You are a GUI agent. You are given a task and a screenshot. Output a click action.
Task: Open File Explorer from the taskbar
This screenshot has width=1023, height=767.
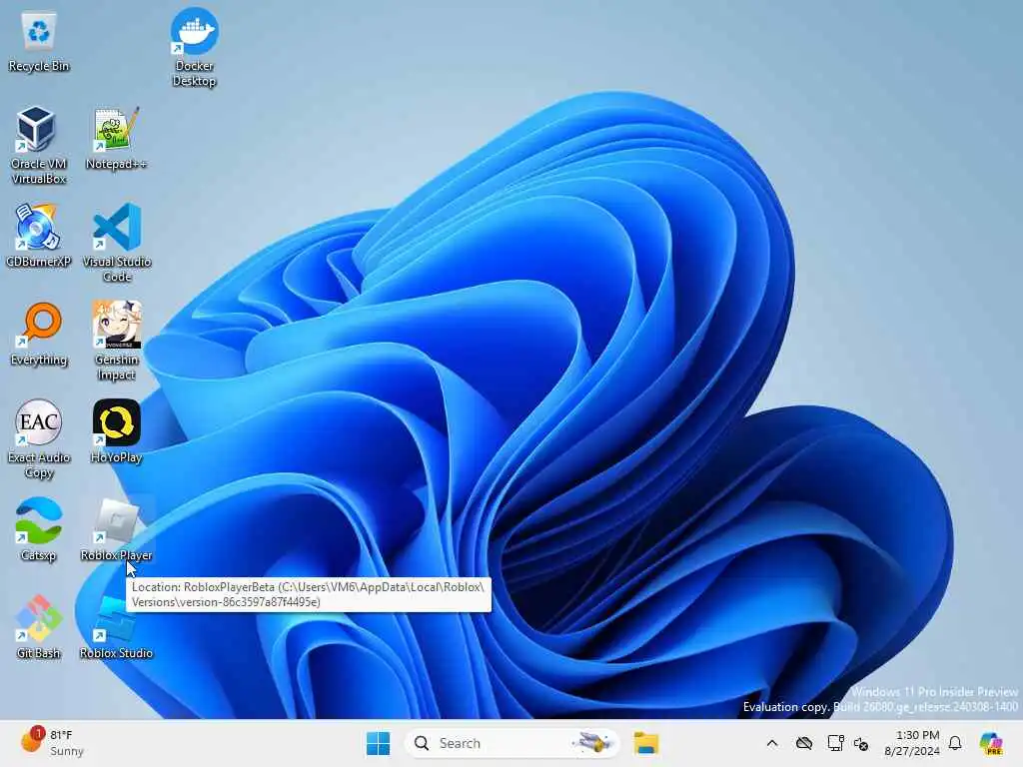[646, 743]
